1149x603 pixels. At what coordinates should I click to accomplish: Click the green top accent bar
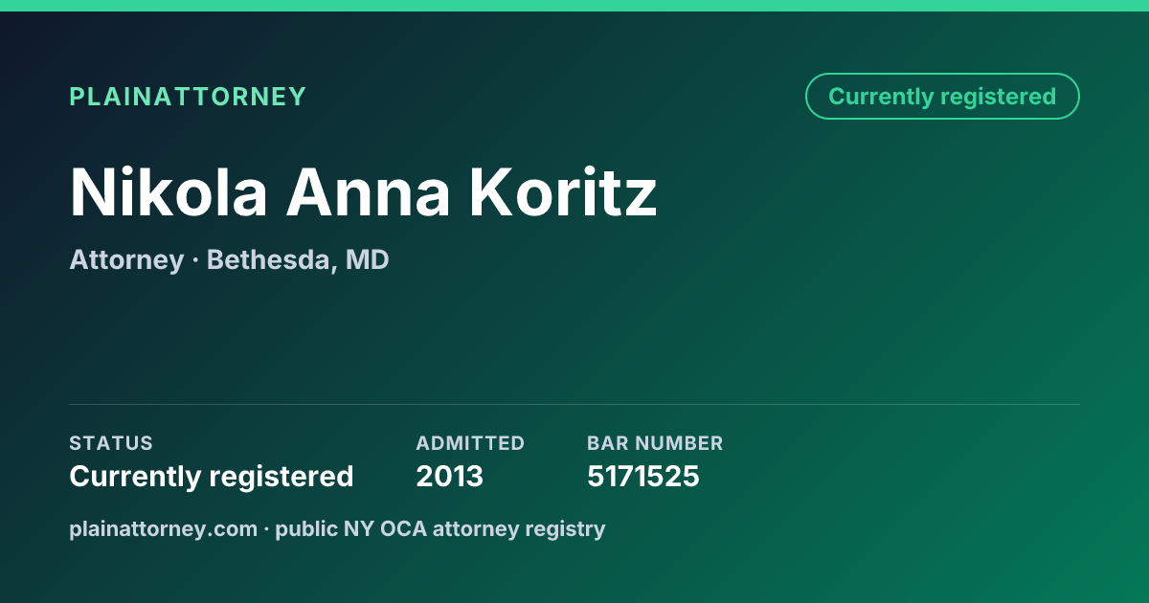[574, 6]
